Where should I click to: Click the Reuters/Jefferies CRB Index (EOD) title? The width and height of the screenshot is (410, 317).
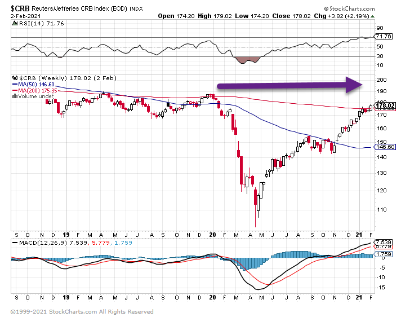(x=79, y=8)
